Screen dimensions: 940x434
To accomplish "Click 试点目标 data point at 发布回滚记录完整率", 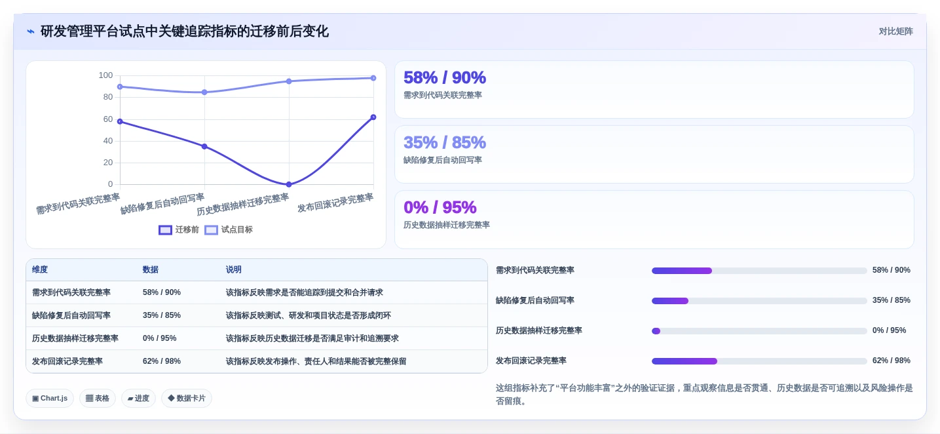I will tap(373, 78).
